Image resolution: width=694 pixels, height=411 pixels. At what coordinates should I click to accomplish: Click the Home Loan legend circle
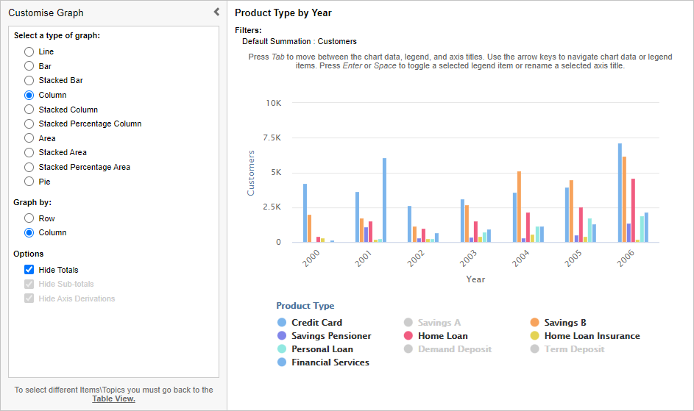point(408,336)
